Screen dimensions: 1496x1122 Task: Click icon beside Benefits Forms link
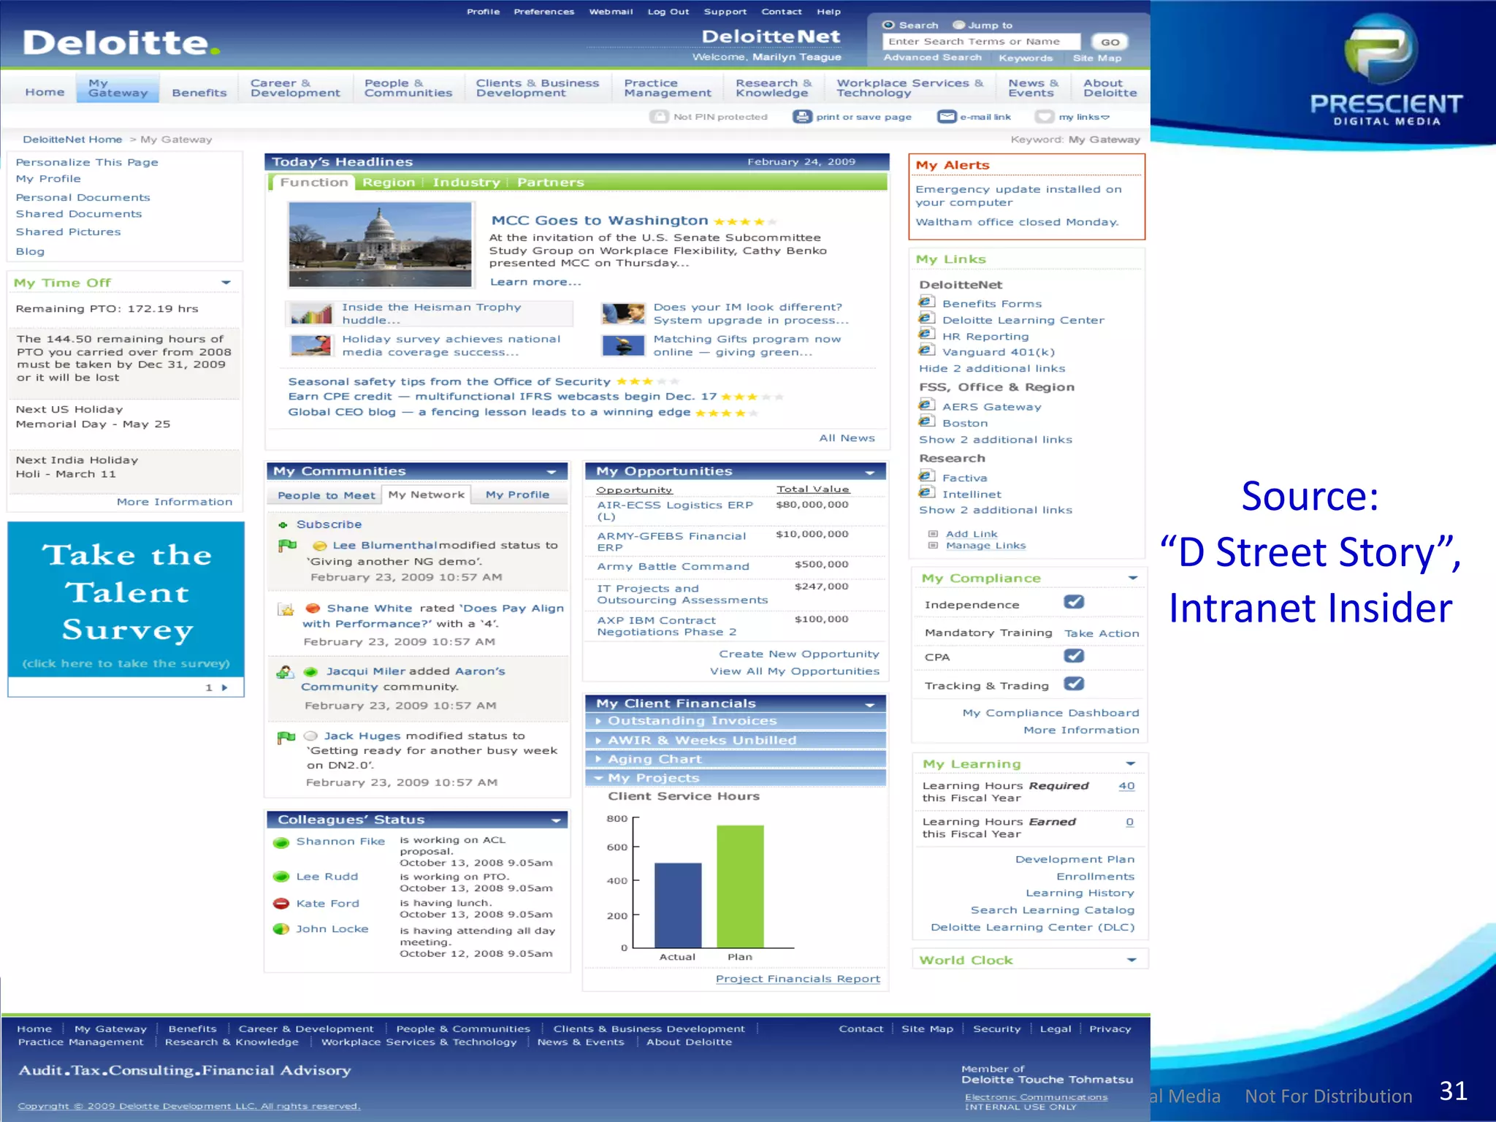(926, 302)
